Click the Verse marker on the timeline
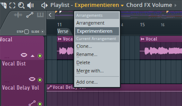This screenshot has width=182, height=106. [x=63, y=31]
